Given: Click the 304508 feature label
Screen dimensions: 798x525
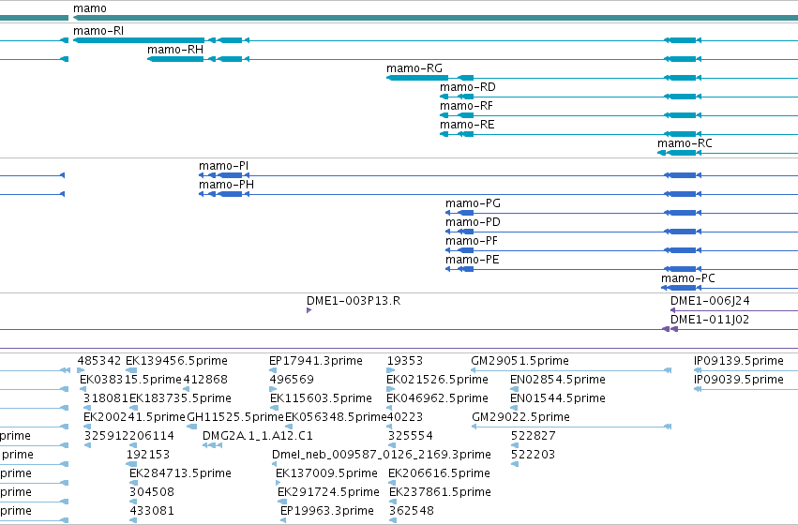Looking at the screenshot, I should point(152,493).
